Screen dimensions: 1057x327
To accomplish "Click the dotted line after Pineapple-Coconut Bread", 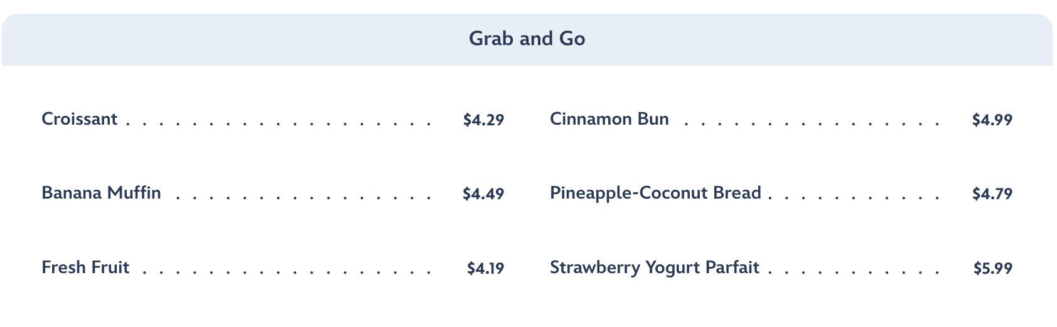I will coord(854,198).
